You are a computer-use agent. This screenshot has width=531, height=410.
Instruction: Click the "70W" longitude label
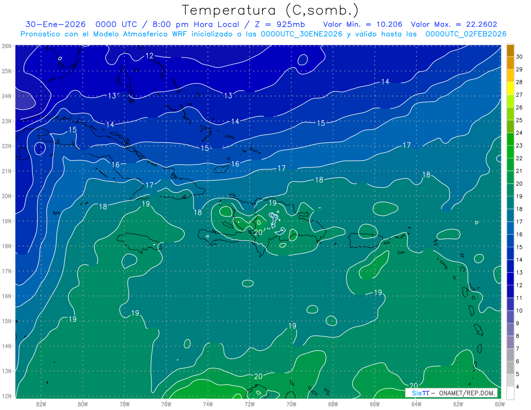coord(291,404)
